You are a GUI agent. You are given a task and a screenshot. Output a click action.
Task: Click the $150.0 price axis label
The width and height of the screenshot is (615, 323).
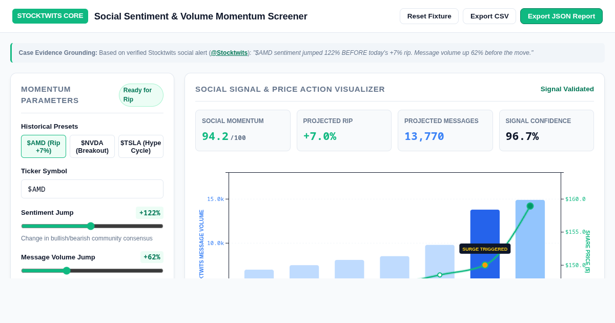575,265
